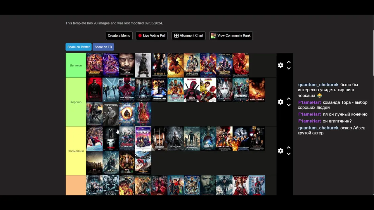
Task: Select the Loki poster
Action: click(x=127, y=163)
